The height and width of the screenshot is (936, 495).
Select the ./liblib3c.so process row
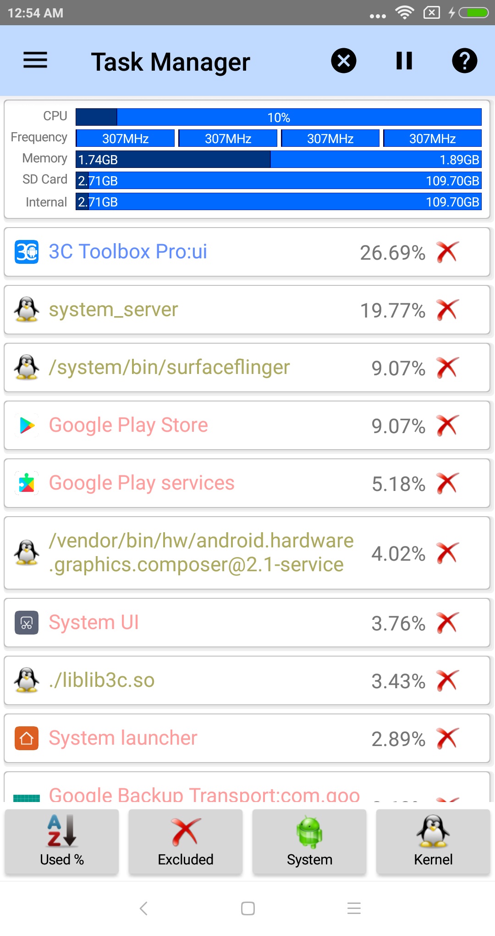(247, 680)
